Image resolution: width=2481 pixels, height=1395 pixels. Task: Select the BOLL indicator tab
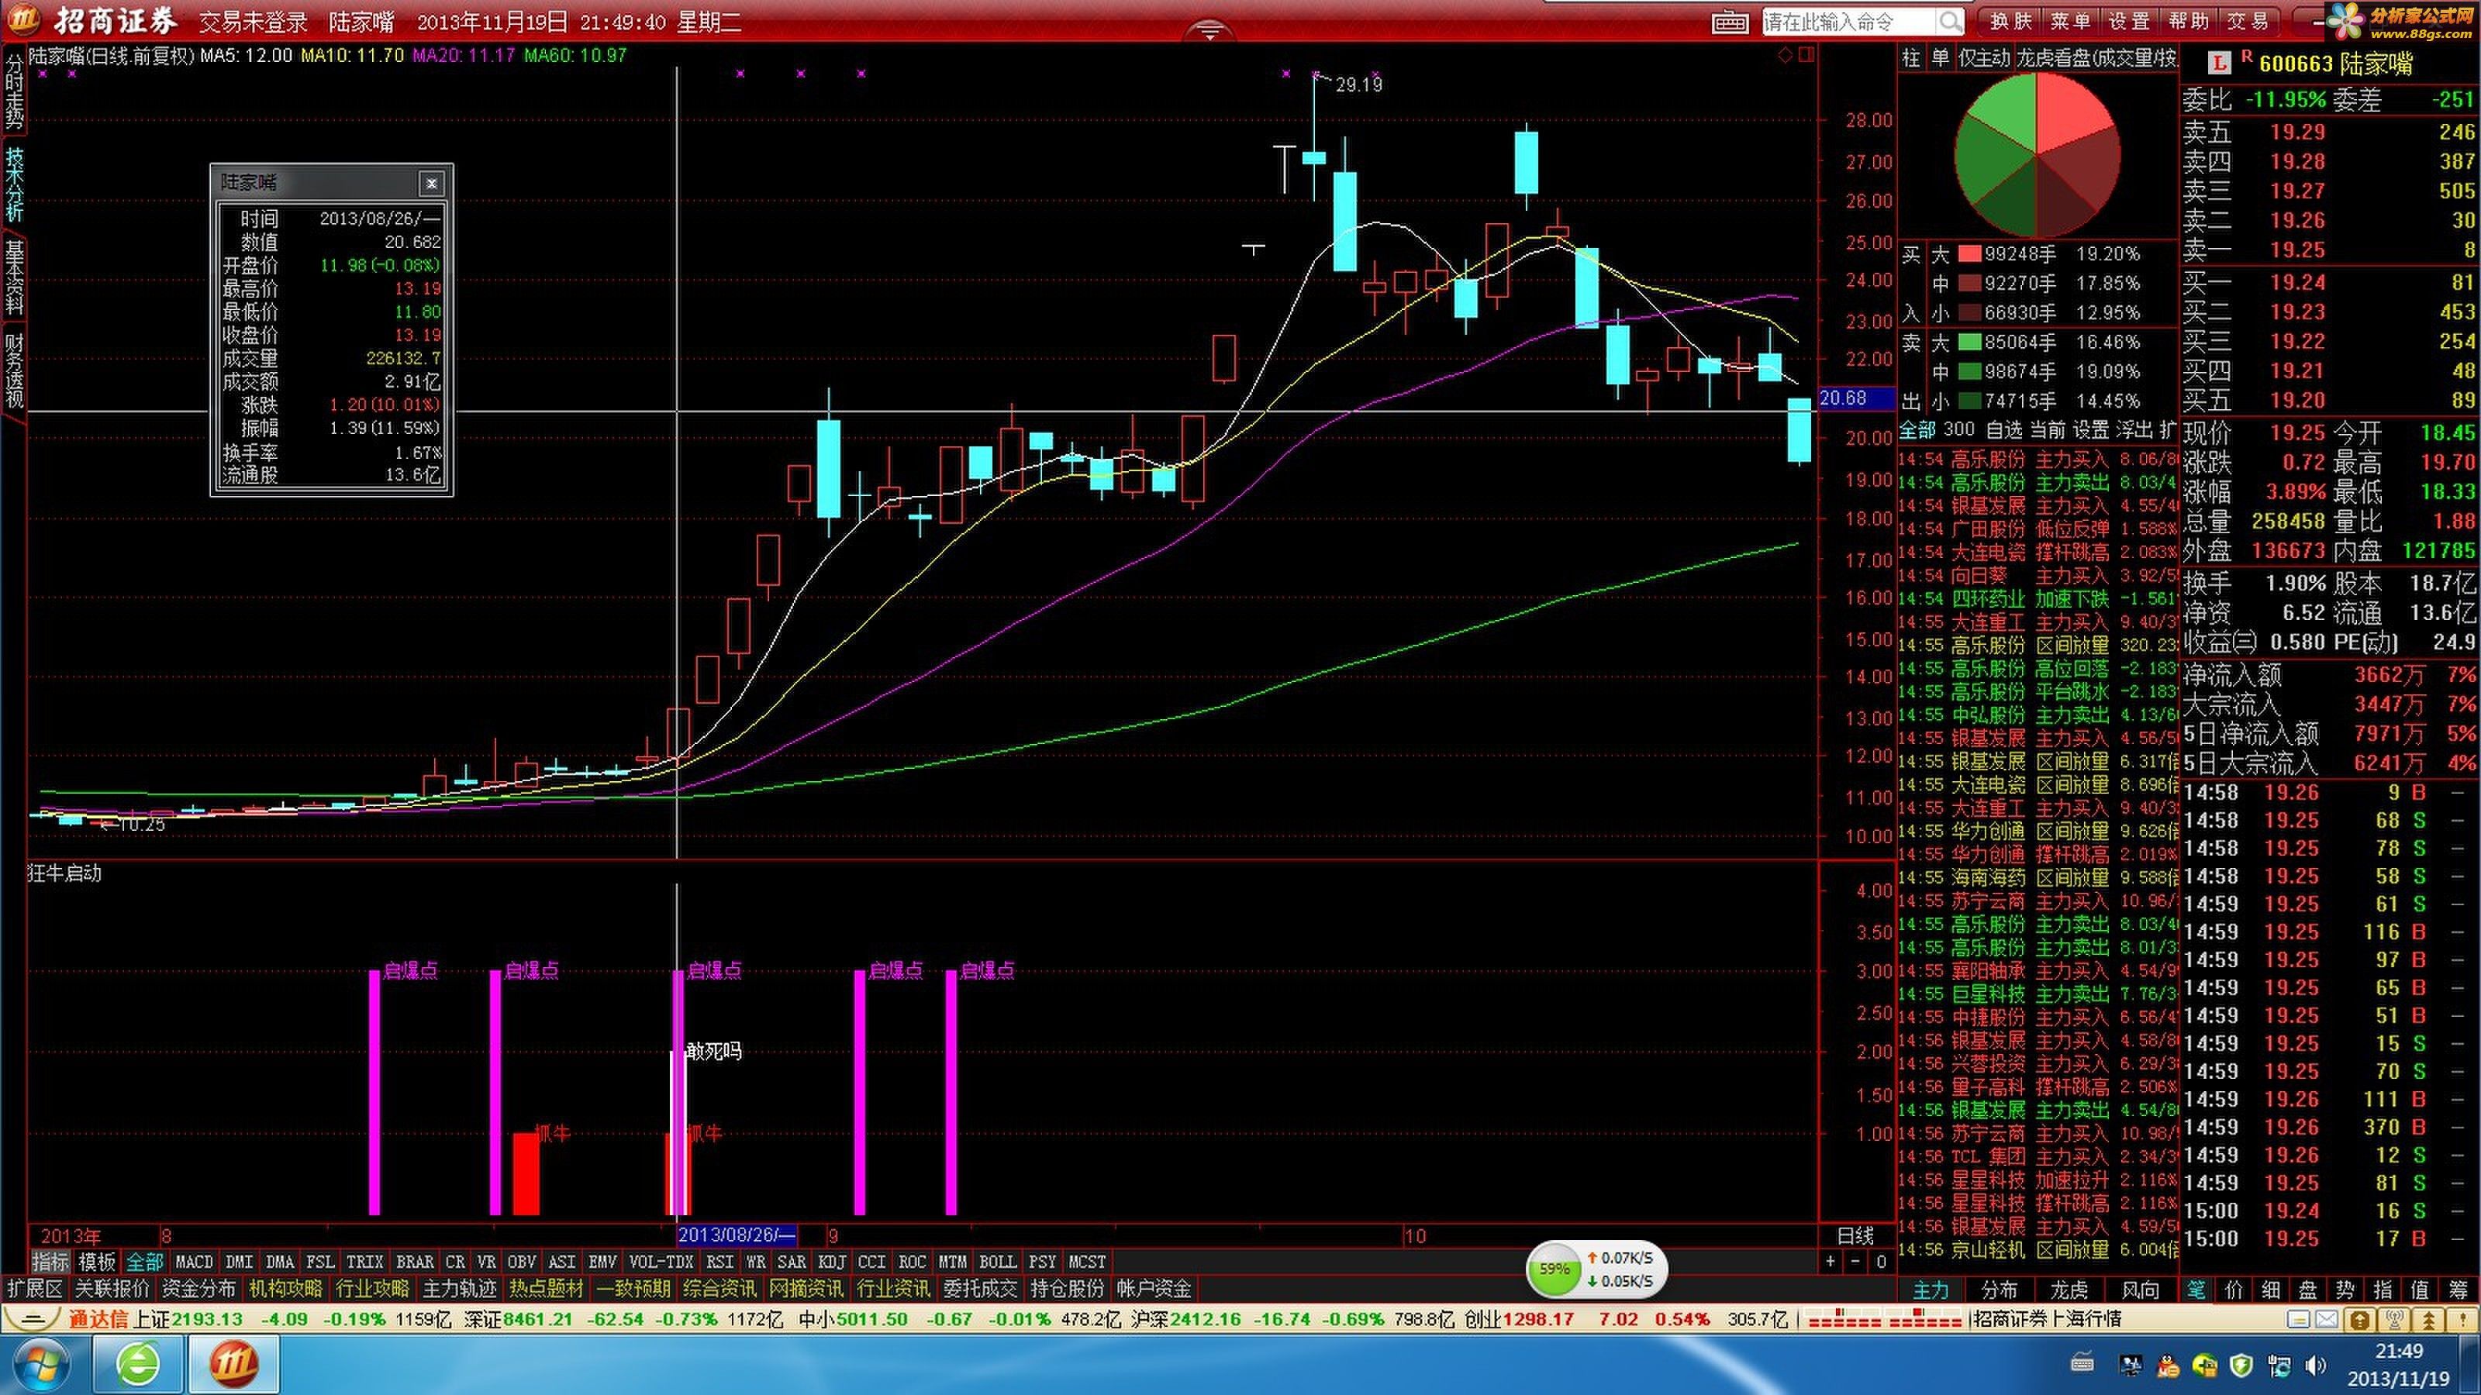997,1262
